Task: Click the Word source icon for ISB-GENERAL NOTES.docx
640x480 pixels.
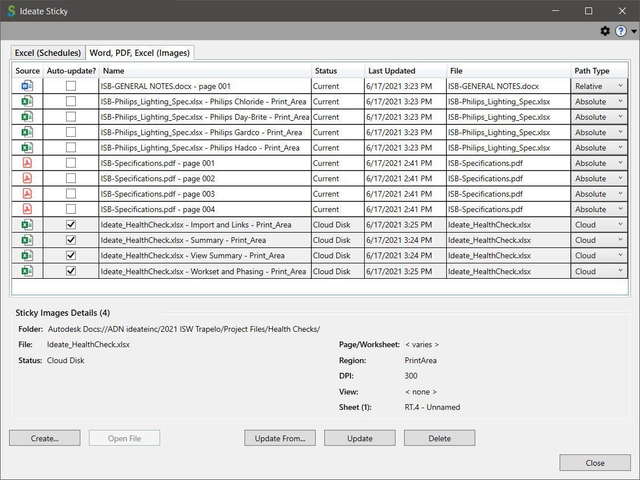Action: tap(27, 86)
